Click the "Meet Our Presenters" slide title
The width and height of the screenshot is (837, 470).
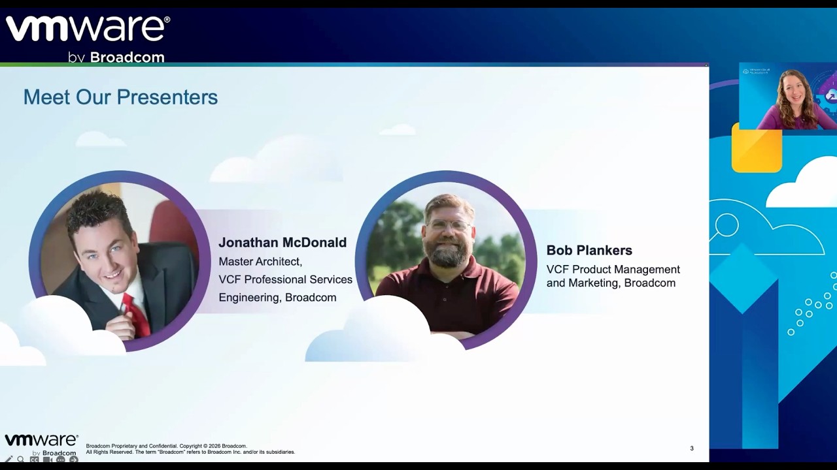[120, 97]
